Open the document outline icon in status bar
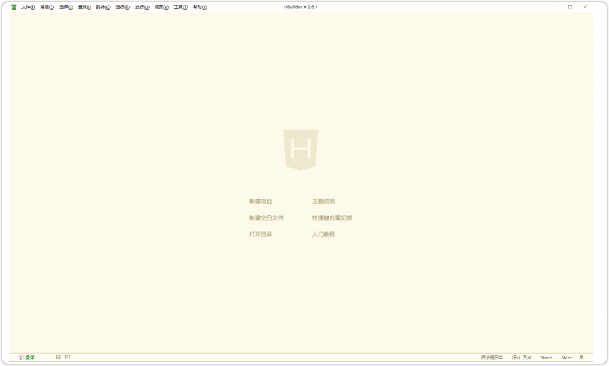609x366 pixels. click(x=58, y=357)
